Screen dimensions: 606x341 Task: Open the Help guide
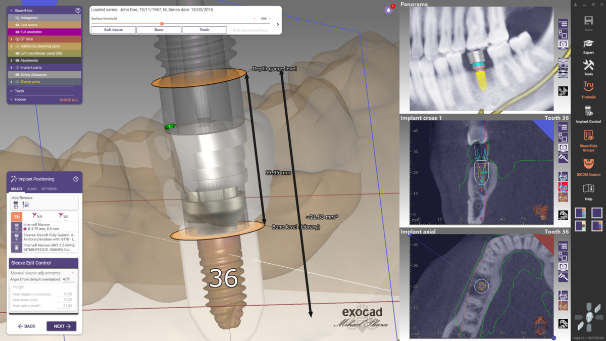[588, 192]
